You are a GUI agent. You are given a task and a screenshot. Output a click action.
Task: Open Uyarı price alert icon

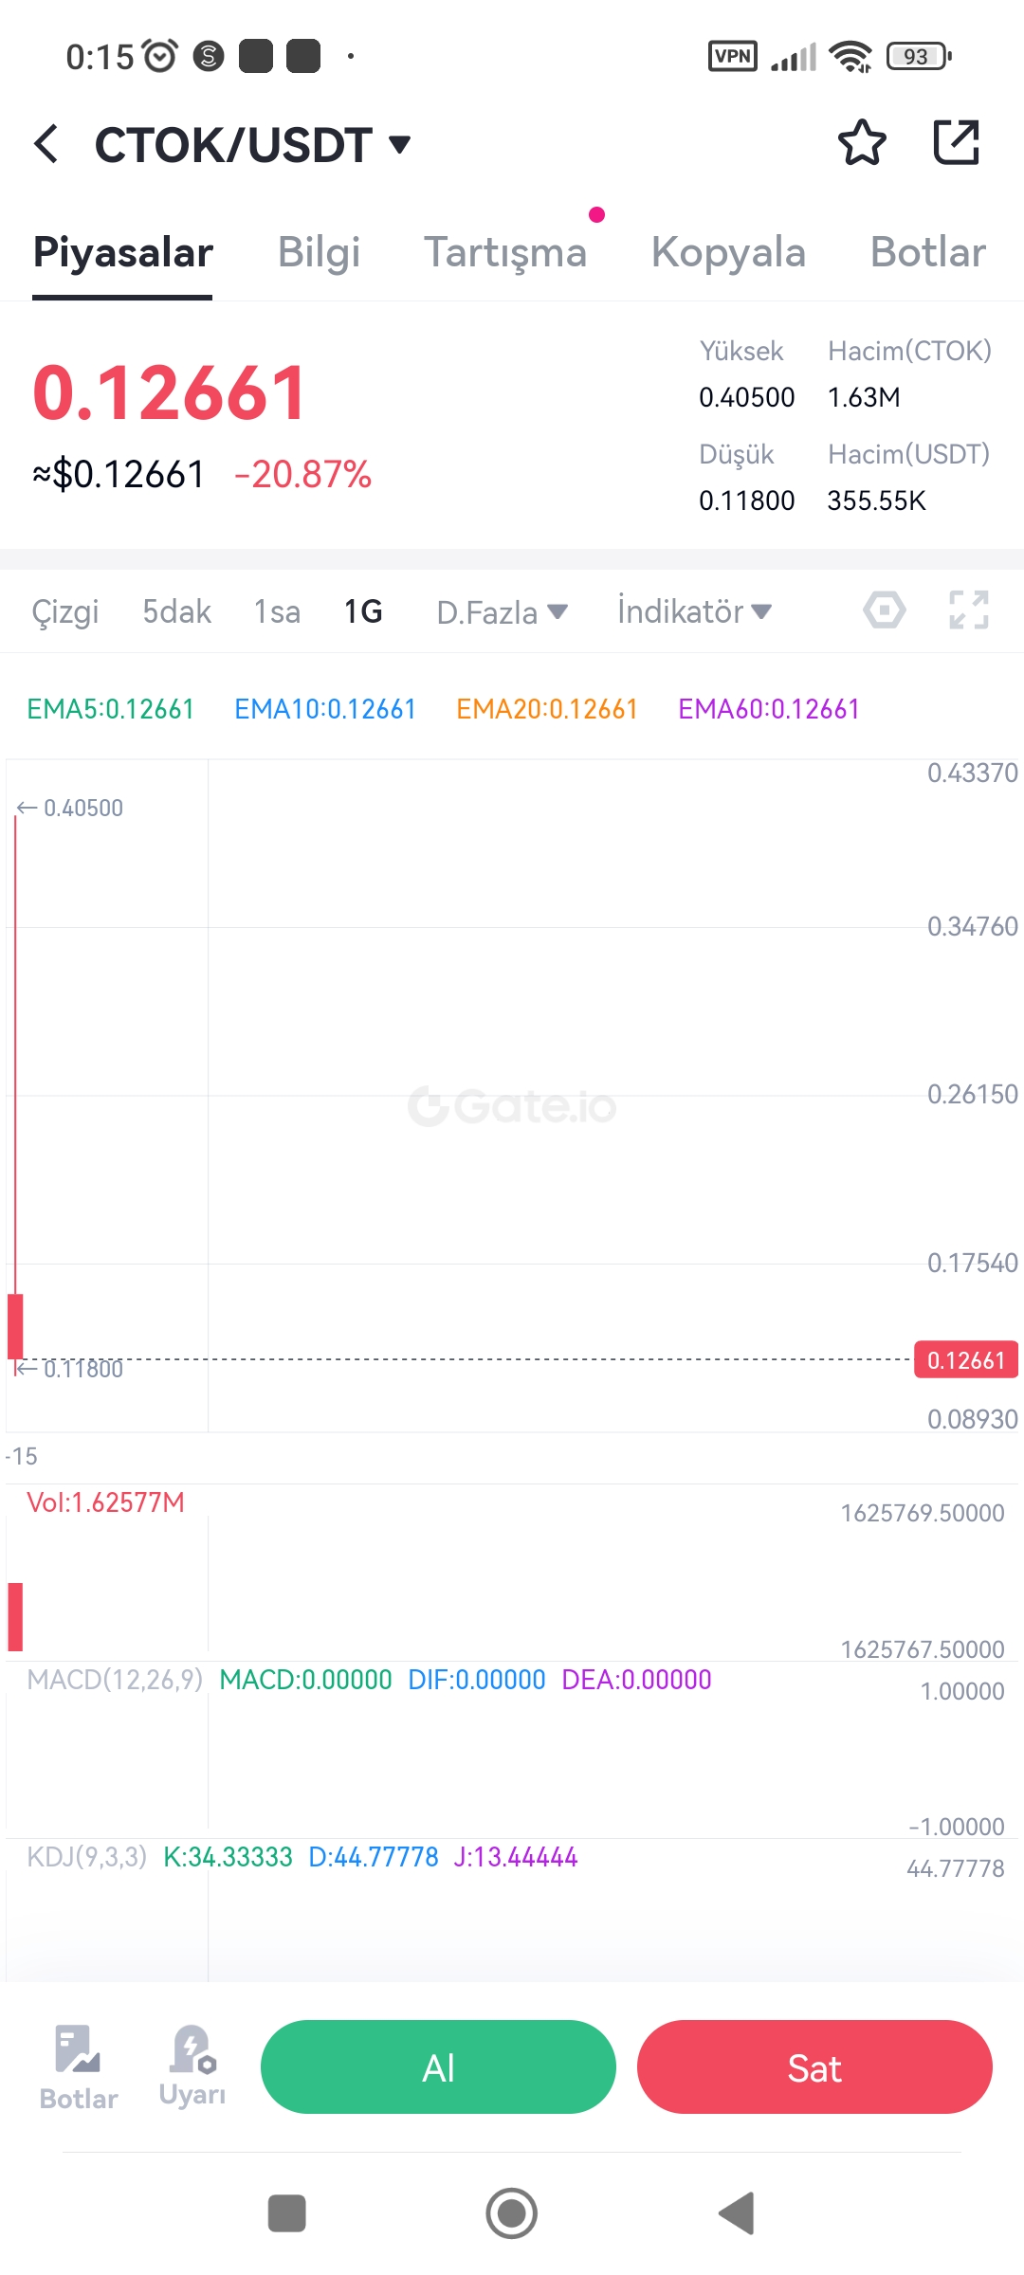pos(192,2066)
